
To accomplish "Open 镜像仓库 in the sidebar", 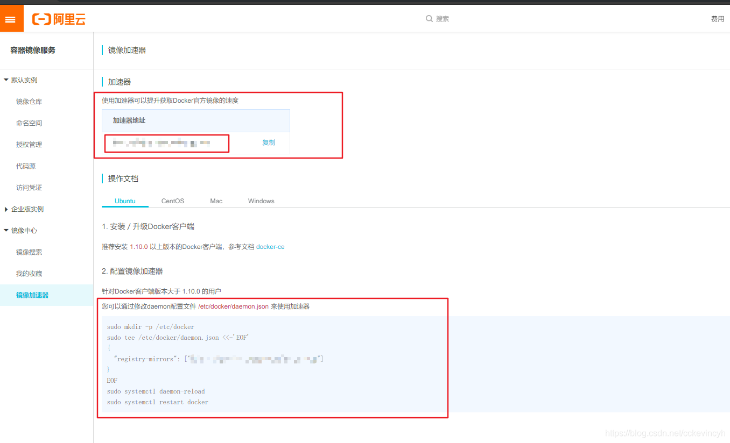I will (29, 102).
